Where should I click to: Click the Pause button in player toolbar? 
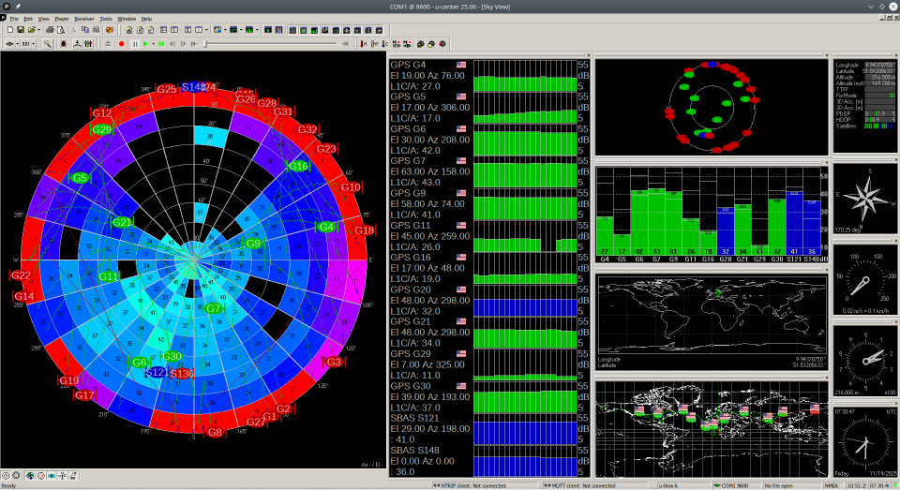click(x=134, y=44)
